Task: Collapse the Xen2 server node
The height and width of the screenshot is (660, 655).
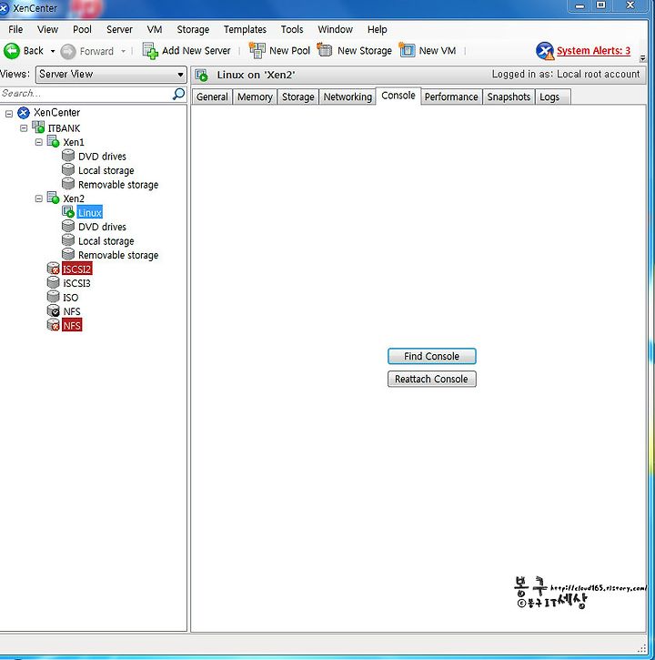Action: [39, 198]
